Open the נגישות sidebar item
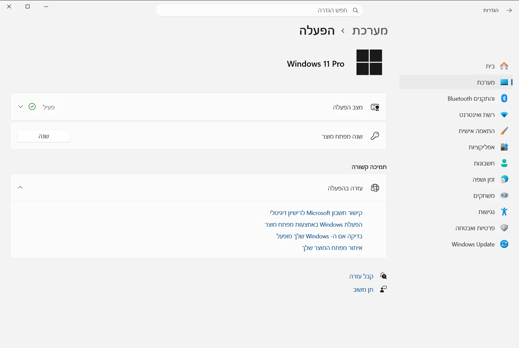This screenshot has width=519, height=348. pyautogui.click(x=456, y=212)
